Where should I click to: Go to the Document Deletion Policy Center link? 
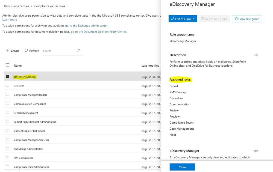(99, 32)
